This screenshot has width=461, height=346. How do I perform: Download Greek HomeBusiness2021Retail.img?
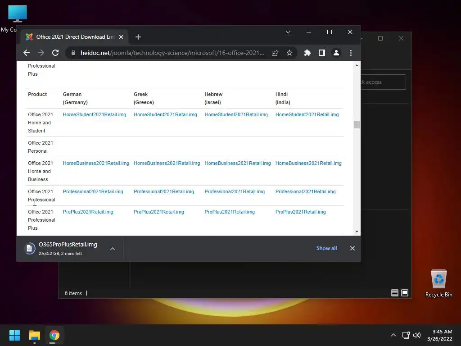click(167, 163)
